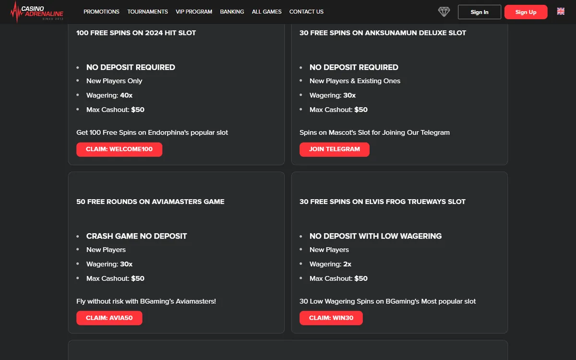Click Fly without risk with BGaming's Aviamasters text
The width and height of the screenshot is (576, 360).
[x=146, y=301]
